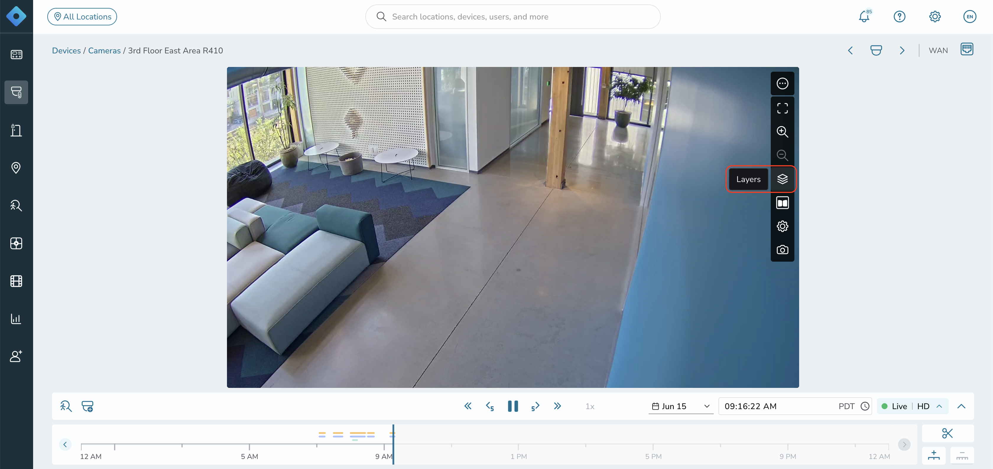Expand the Jun 15 date dropdown
Image resolution: width=993 pixels, height=469 pixels.
[681, 406]
